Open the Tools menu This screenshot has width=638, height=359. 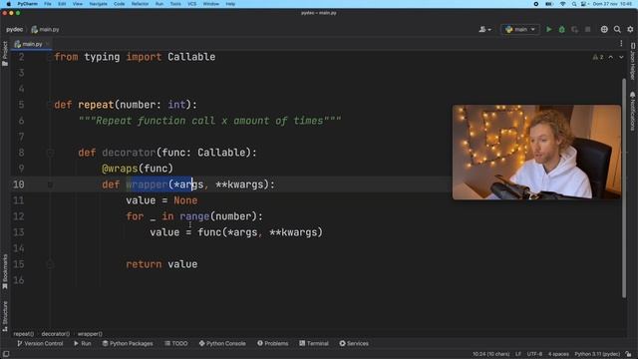(175, 4)
